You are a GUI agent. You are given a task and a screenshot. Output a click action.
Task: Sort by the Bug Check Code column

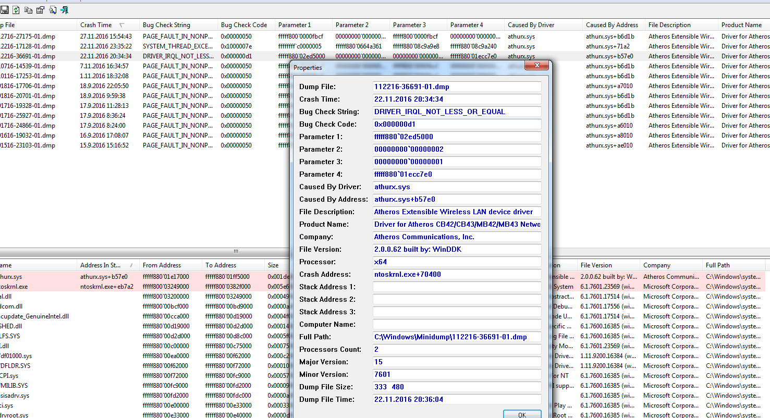point(247,25)
